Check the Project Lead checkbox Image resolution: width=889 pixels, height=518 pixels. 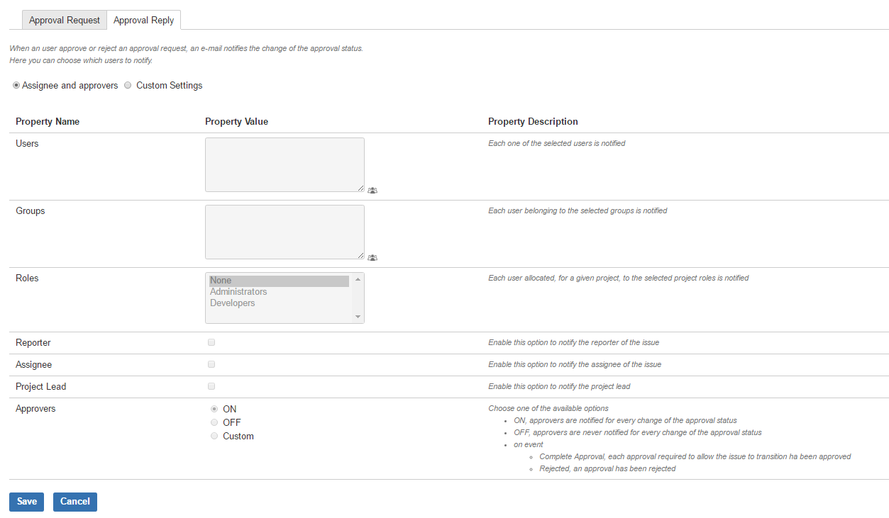pos(211,386)
